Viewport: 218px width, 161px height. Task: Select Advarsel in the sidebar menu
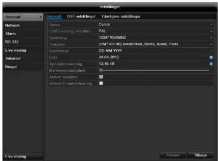click(x=23, y=59)
